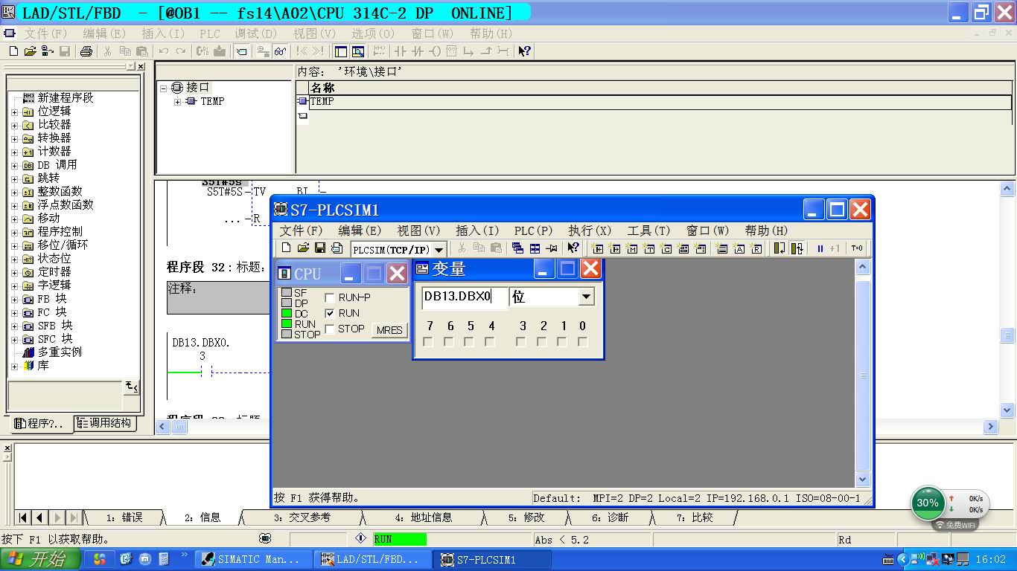Toggle bit 7 checkbox of DB13.DBX0
Image resolution: width=1017 pixels, height=571 pixels.
pos(428,342)
